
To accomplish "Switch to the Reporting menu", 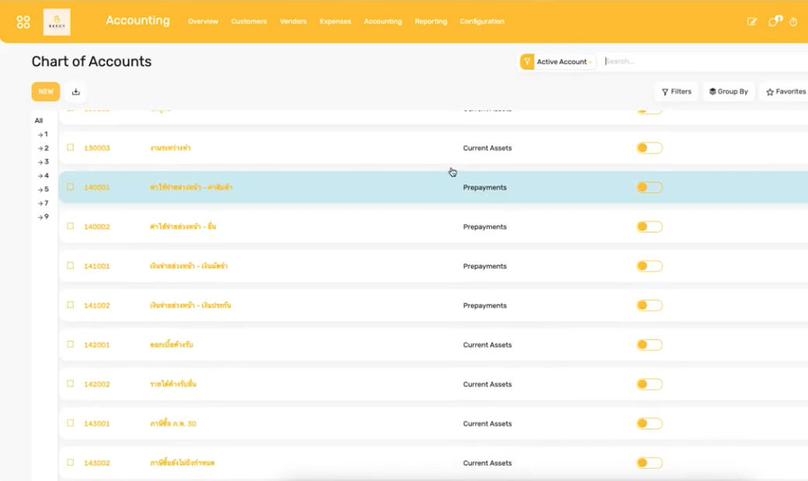I will coord(431,22).
